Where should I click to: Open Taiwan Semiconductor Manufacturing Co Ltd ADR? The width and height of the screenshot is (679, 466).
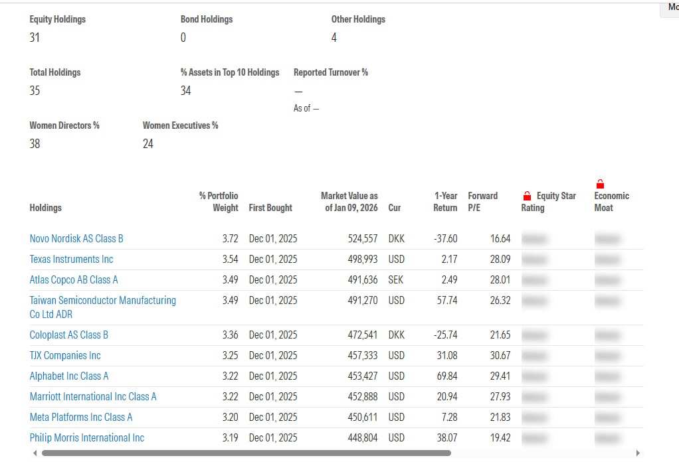point(102,307)
